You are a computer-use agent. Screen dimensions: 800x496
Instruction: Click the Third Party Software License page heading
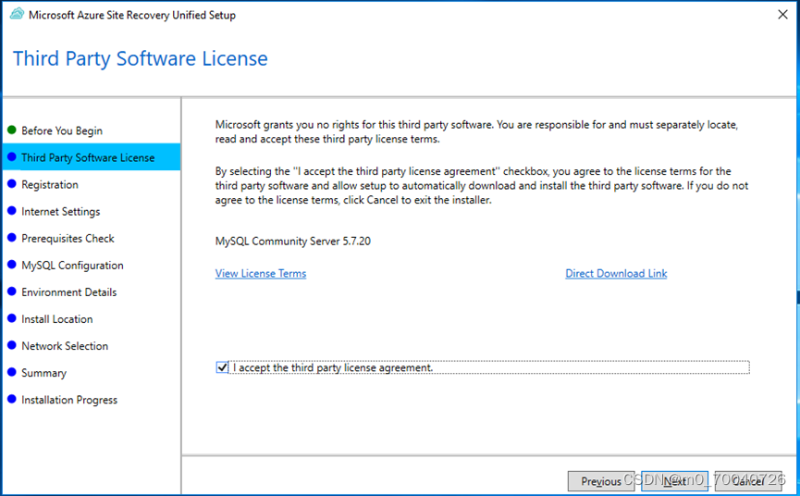[x=141, y=58]
